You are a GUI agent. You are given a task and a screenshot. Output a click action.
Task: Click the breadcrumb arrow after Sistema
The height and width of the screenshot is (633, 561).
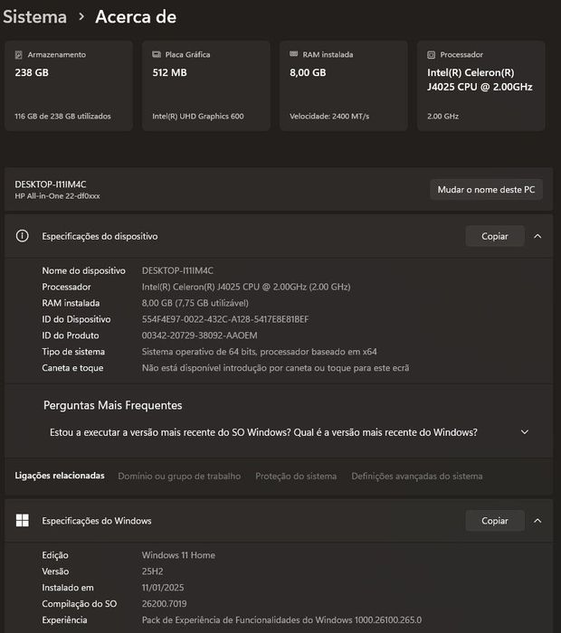(x=81, y=17)
